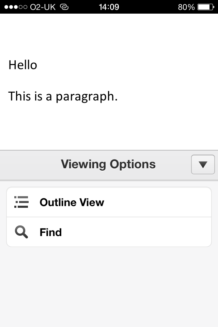This screenshot has height=327, width=218.
Task: Tap the O2-UK carrier label
Action: pyautogui.click(x=43, y=7)
